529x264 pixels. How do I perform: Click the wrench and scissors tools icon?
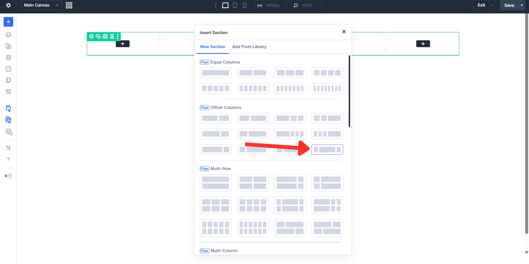[8, 148]
